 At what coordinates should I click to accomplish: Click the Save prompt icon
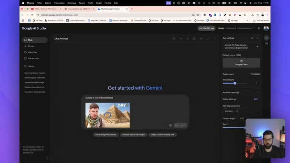pos(194,38)
